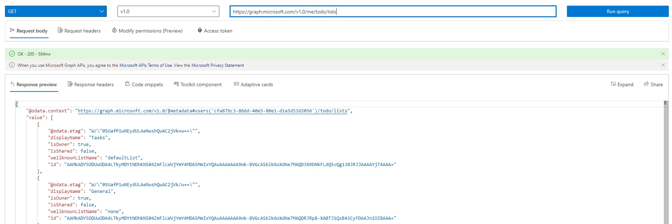The width and height of the screenshot is (672, 224).
Task: Click the Run query button
Action: tap(618, 11)
